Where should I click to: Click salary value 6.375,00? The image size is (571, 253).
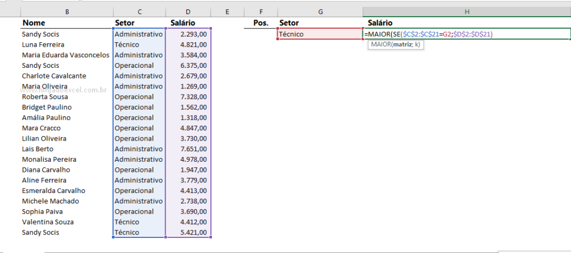click(x=193, y=66)
